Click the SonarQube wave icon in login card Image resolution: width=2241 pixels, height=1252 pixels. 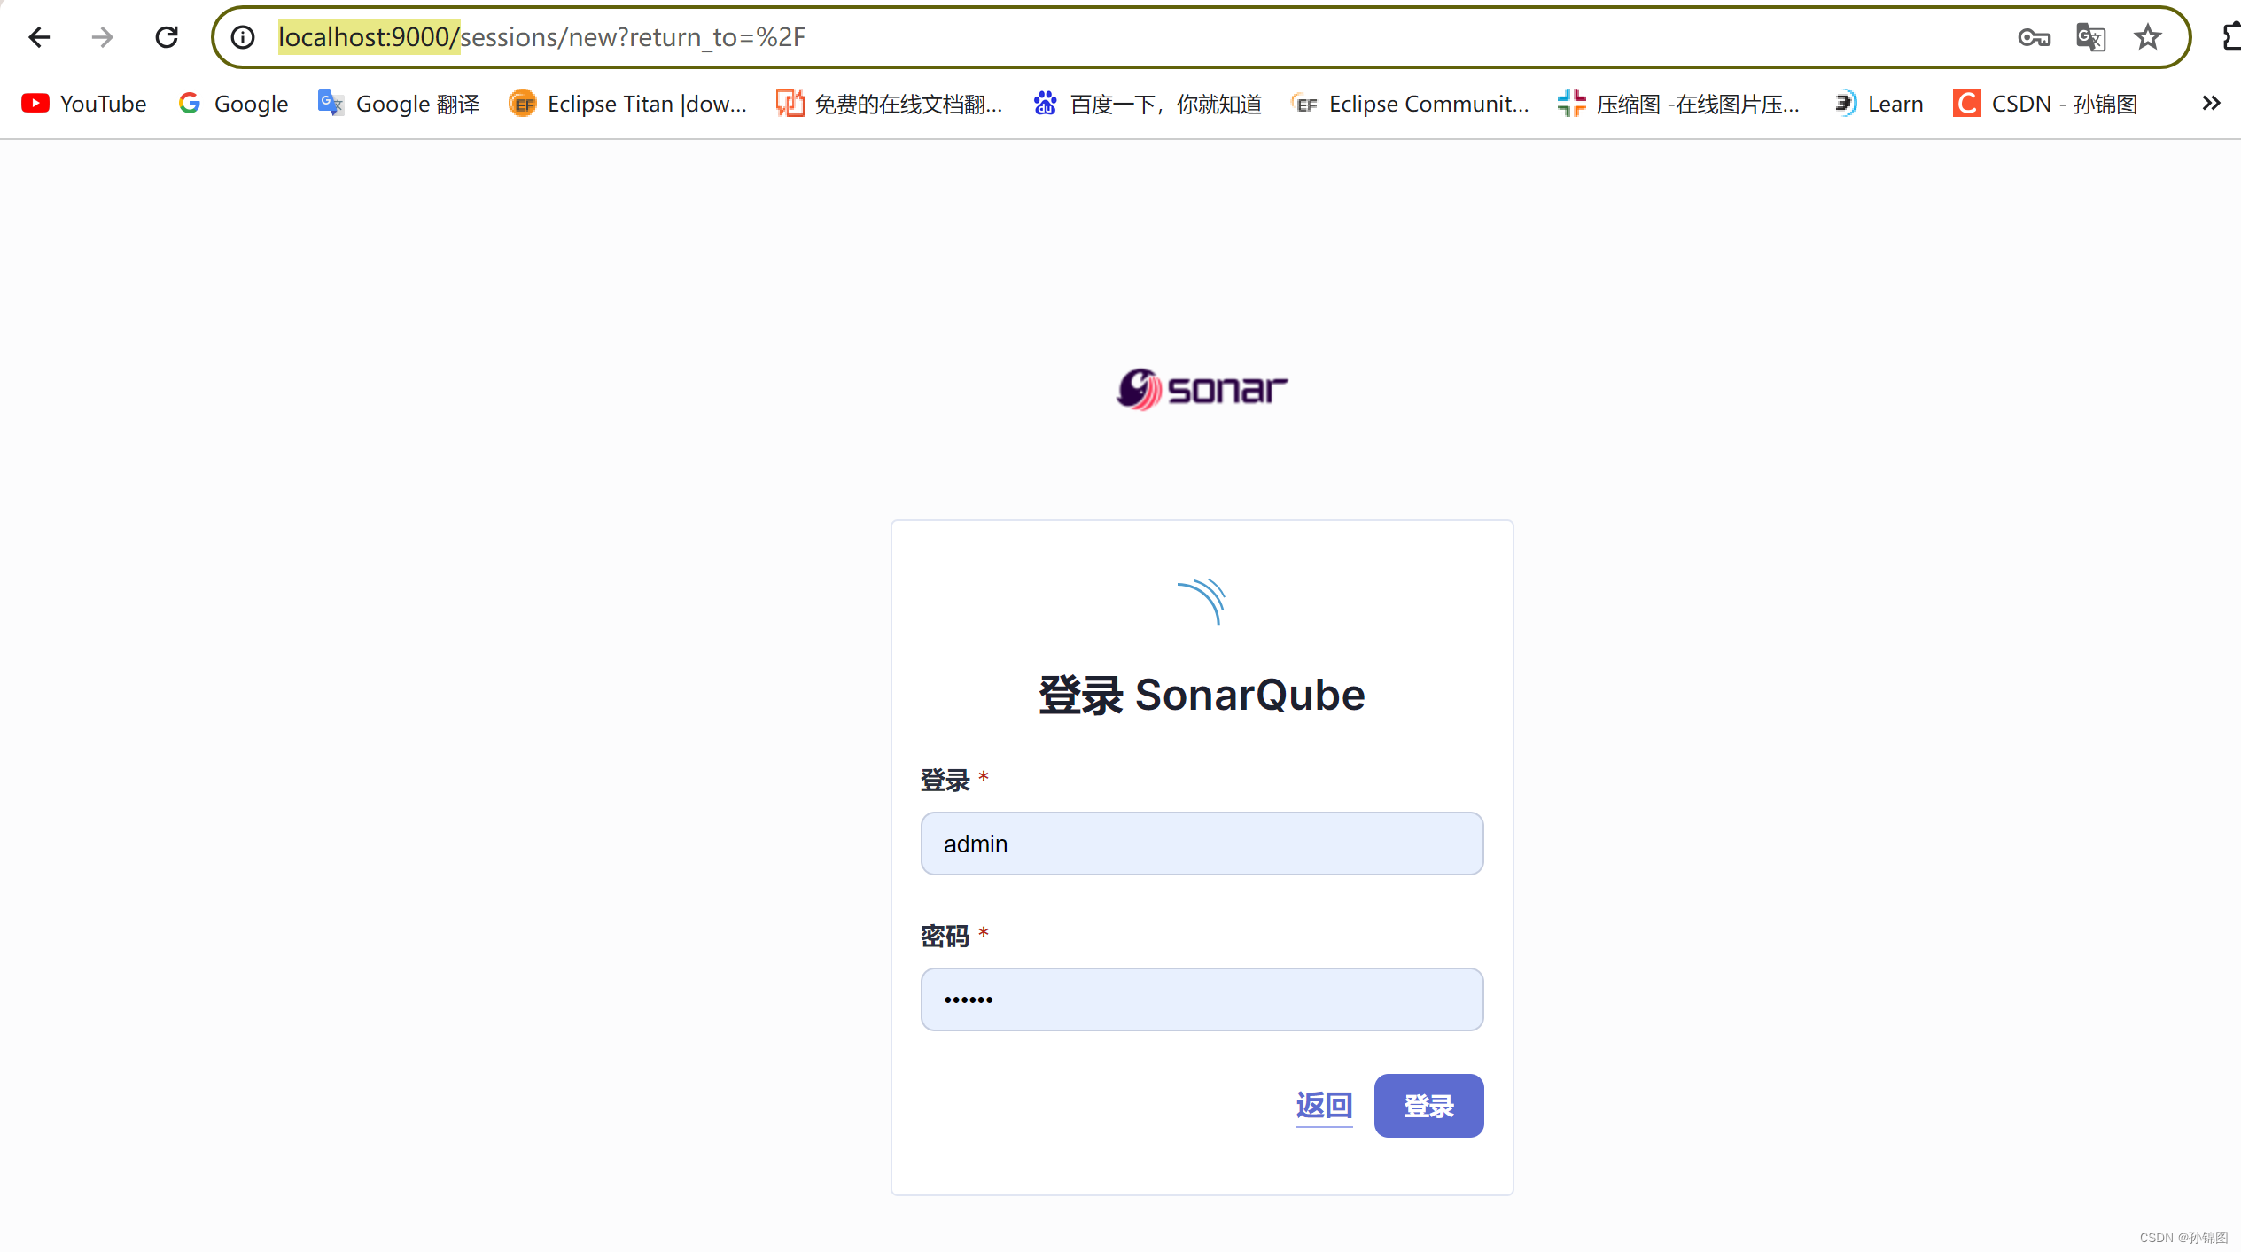1202,602
